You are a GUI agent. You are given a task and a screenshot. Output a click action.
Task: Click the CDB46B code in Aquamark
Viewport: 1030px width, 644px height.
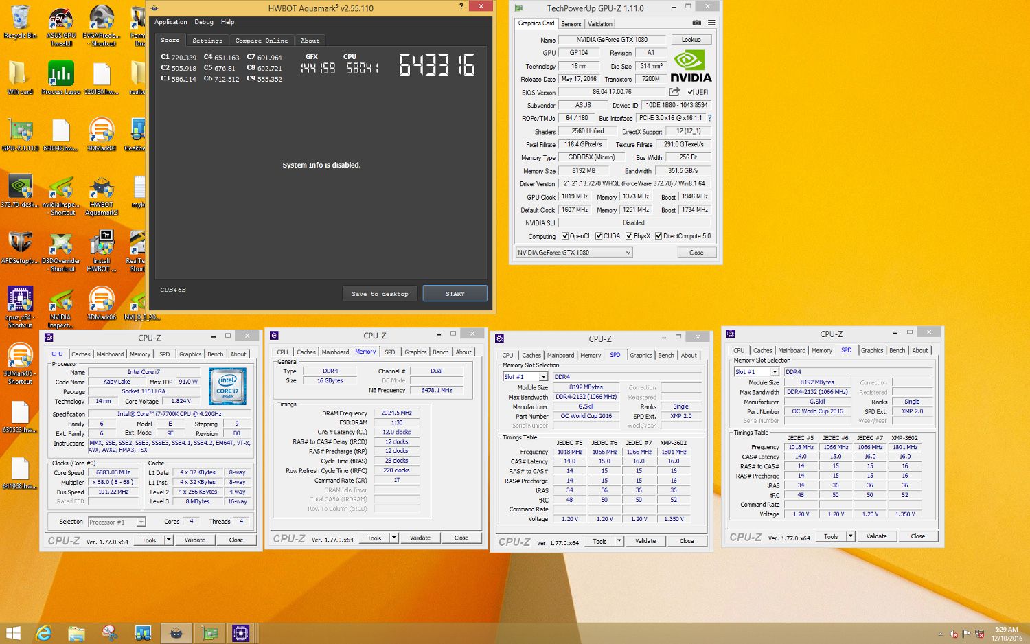tap(173, 290)
